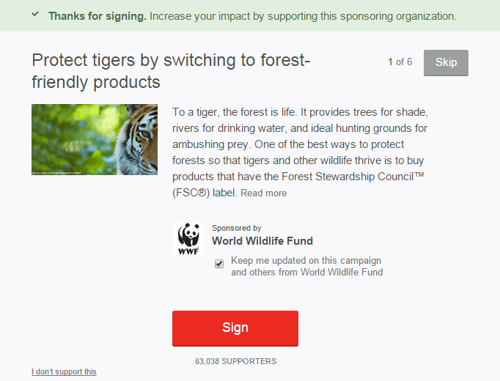Click the Keep me updated label text
The height and width of the screenshot is (381, 500).
(x=306, y=266)
